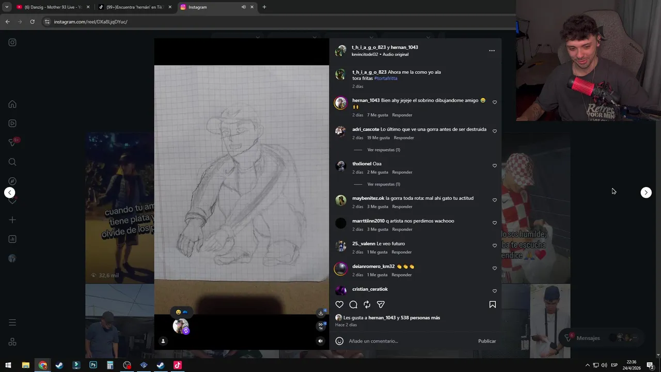Screen dimensions: 661x372
Task: Reply to maybenitez.ok's comment
Action: [402, 207]
